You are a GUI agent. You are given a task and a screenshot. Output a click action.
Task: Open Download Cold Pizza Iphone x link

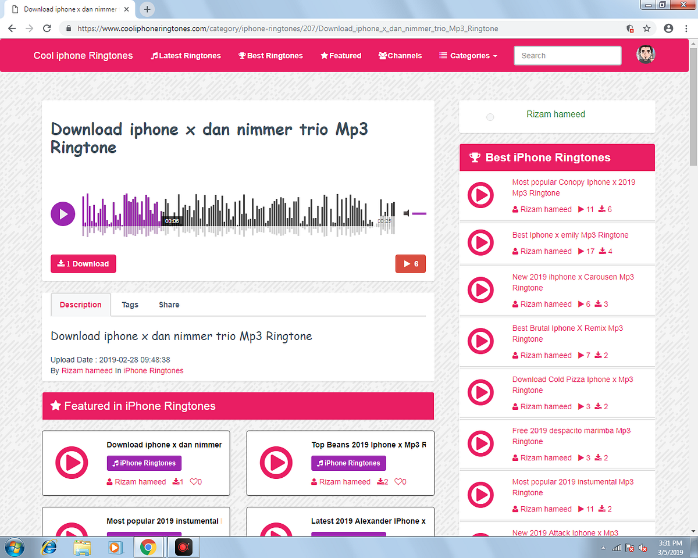tap(572, 385)
